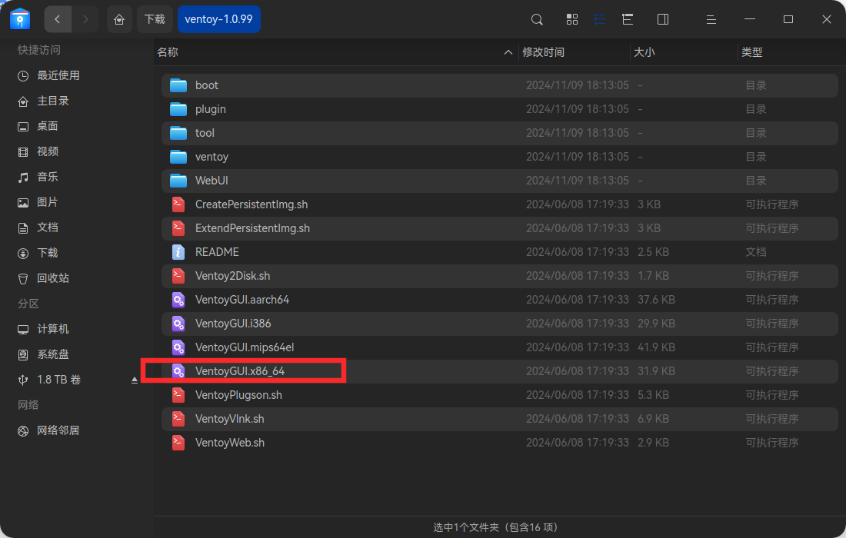The height and width of the screenshot is (538, 846).
Task: Switch to list view mode
Action: pyautogui.click(x=599, y=19)
